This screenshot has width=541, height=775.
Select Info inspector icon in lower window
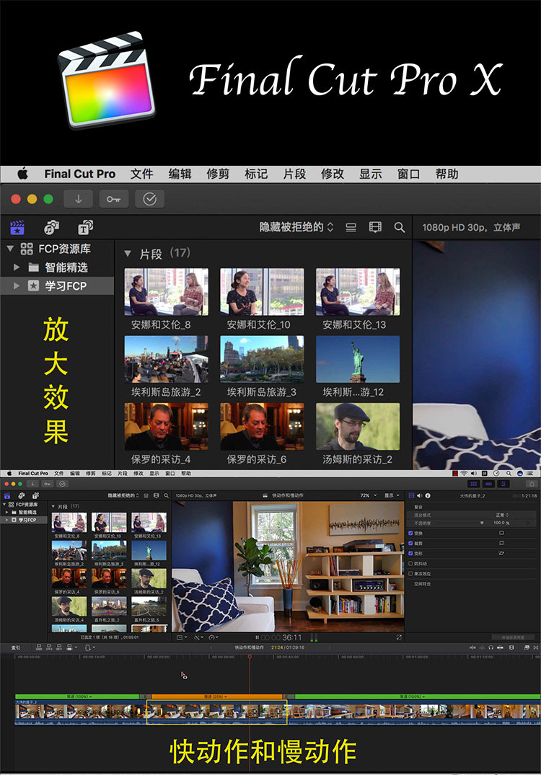428,496
